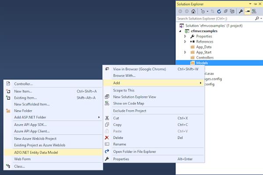263x175 pixels.
Task: Toggle the Preview Selected Items button
Action: pyautogui.click(x=247, y=12)
